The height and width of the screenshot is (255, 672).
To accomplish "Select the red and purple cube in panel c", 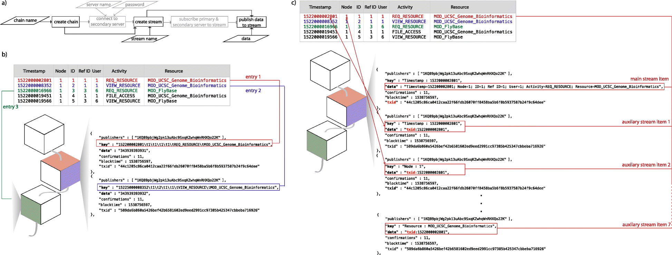I will pos(347,106).
